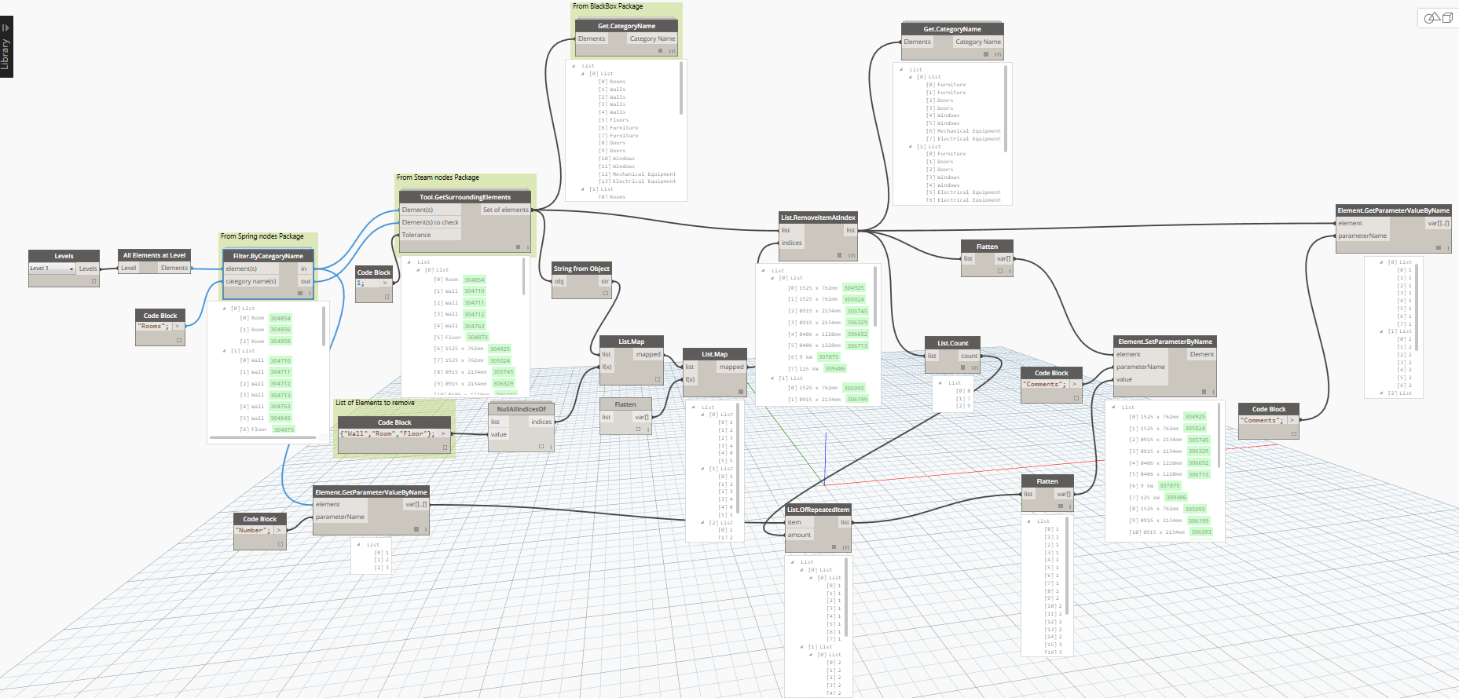Select the All Elements at Level node title

pos(155,255)
